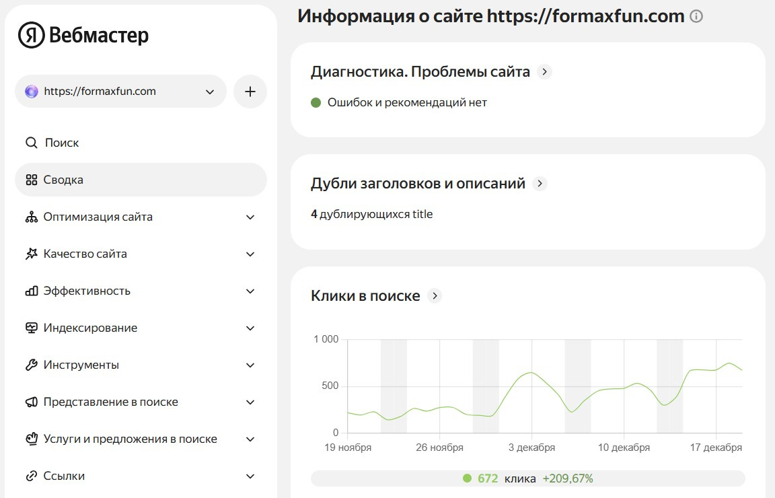
Task: Click the Качество сайта star icon
Action: [x=31, y=254]
